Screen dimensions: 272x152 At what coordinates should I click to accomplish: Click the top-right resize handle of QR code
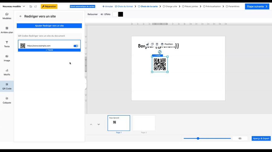[167, 56]
